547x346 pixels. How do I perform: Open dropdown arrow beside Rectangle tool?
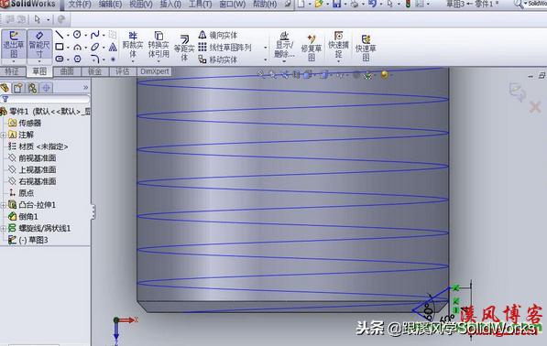[68, 48]
